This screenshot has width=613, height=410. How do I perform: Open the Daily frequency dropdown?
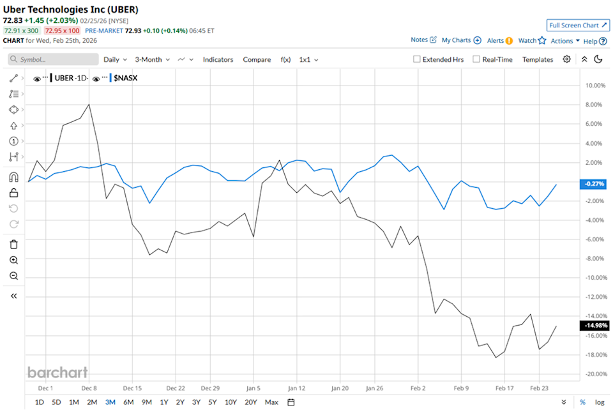click(114, 59)
